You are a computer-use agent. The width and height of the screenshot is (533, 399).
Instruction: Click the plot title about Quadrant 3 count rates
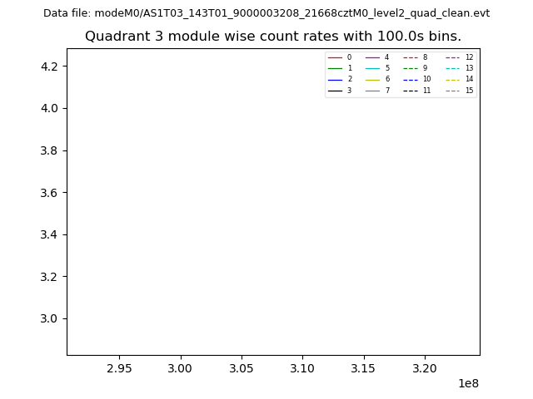[273, 37]
